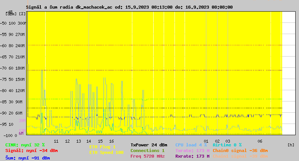299x161 pixels.
Task: Click hour label '02' on time axis
Action: pyautogui.click(x=218, y=141)
